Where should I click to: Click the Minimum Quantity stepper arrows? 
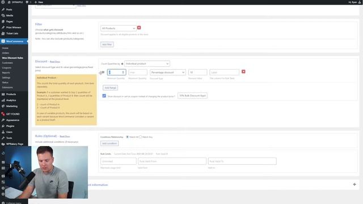[123, 73]
